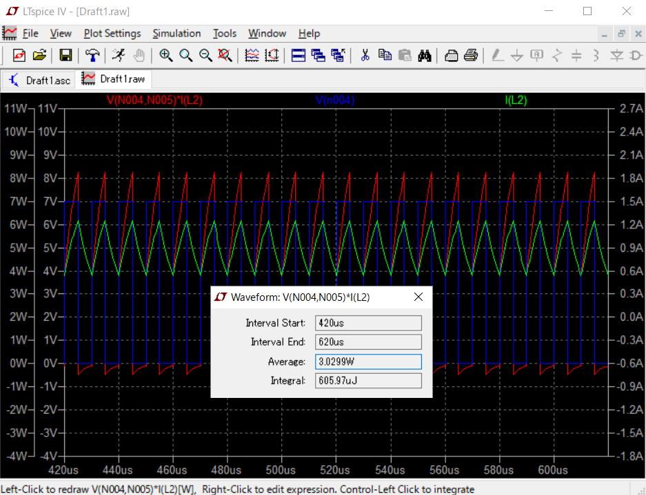The width and height of the screenshot is (646, 495).
Task: Open the Plot Settings menu
Action: tap(112, 33)
